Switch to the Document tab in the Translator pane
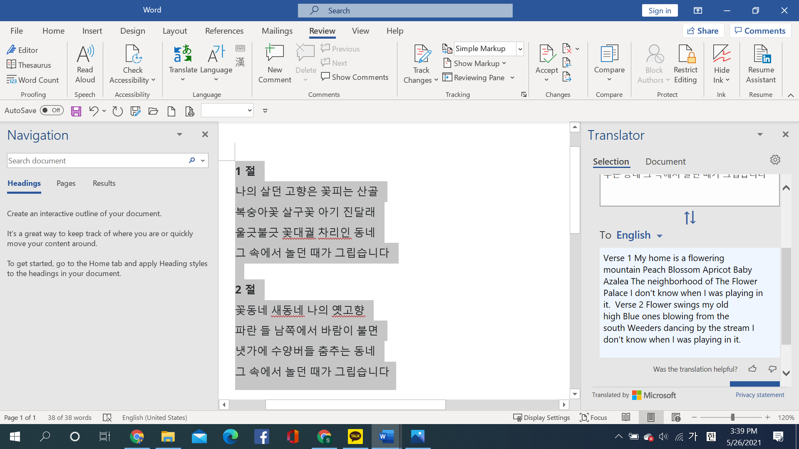The width and height of the screenshot is (799, 449). 665,161
